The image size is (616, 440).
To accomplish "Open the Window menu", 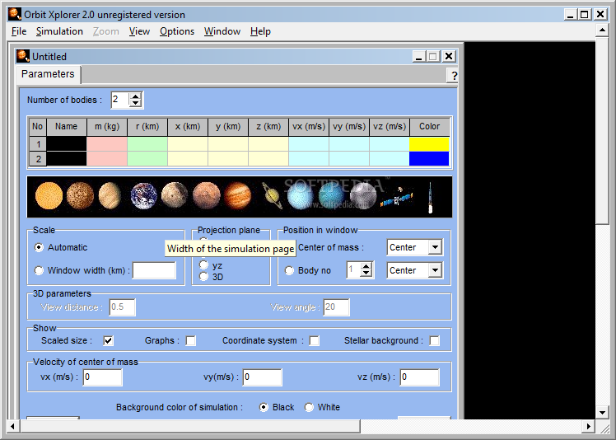I will point(222,31).
